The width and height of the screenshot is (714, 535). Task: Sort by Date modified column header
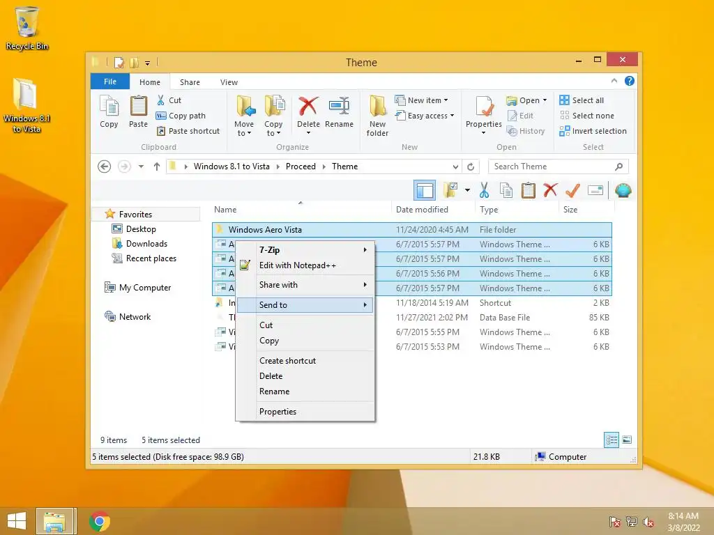click(x=422, y=210)
